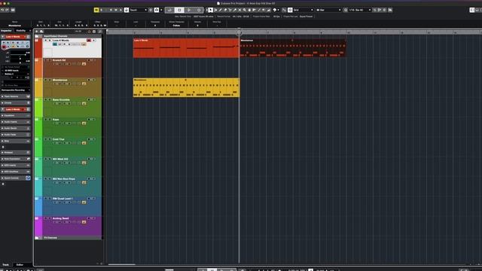Select the Draw pencil tool
The width and height of the screenshot is (482, 271).
[221, 10]
